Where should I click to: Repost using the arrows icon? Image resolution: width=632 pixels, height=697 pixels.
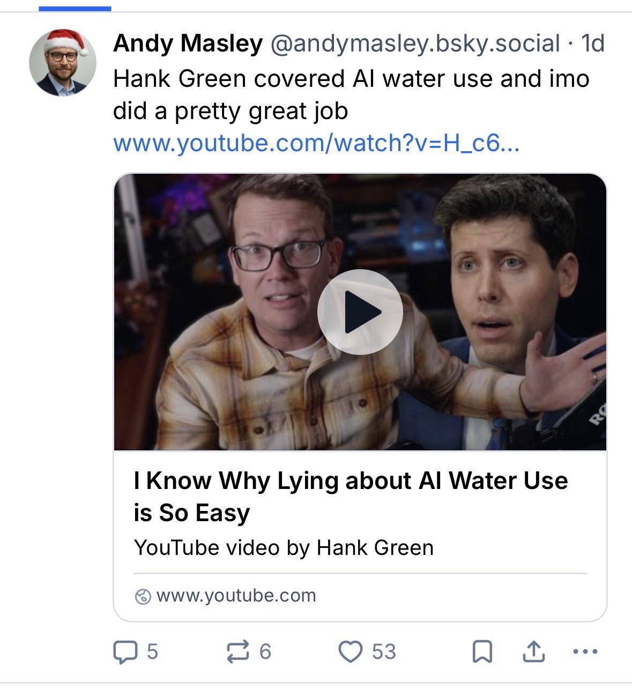pos(238,652)
